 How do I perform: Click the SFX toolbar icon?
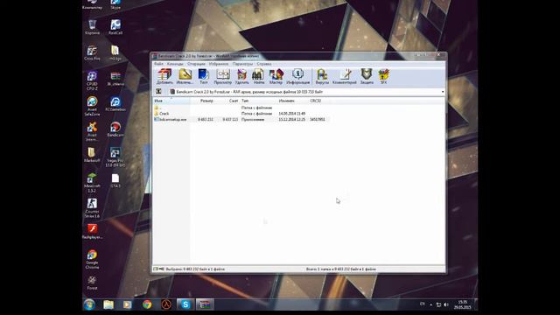[383, 76]
